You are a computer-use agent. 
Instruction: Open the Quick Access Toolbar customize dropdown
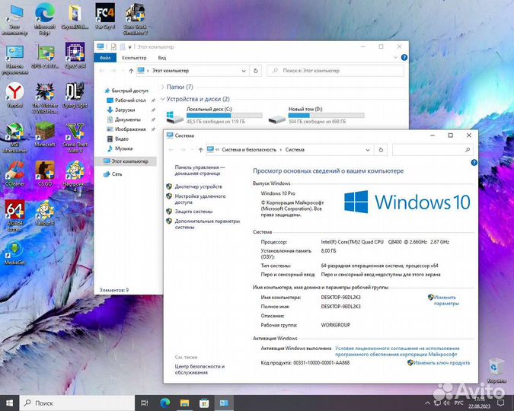(x=129, y=47)
